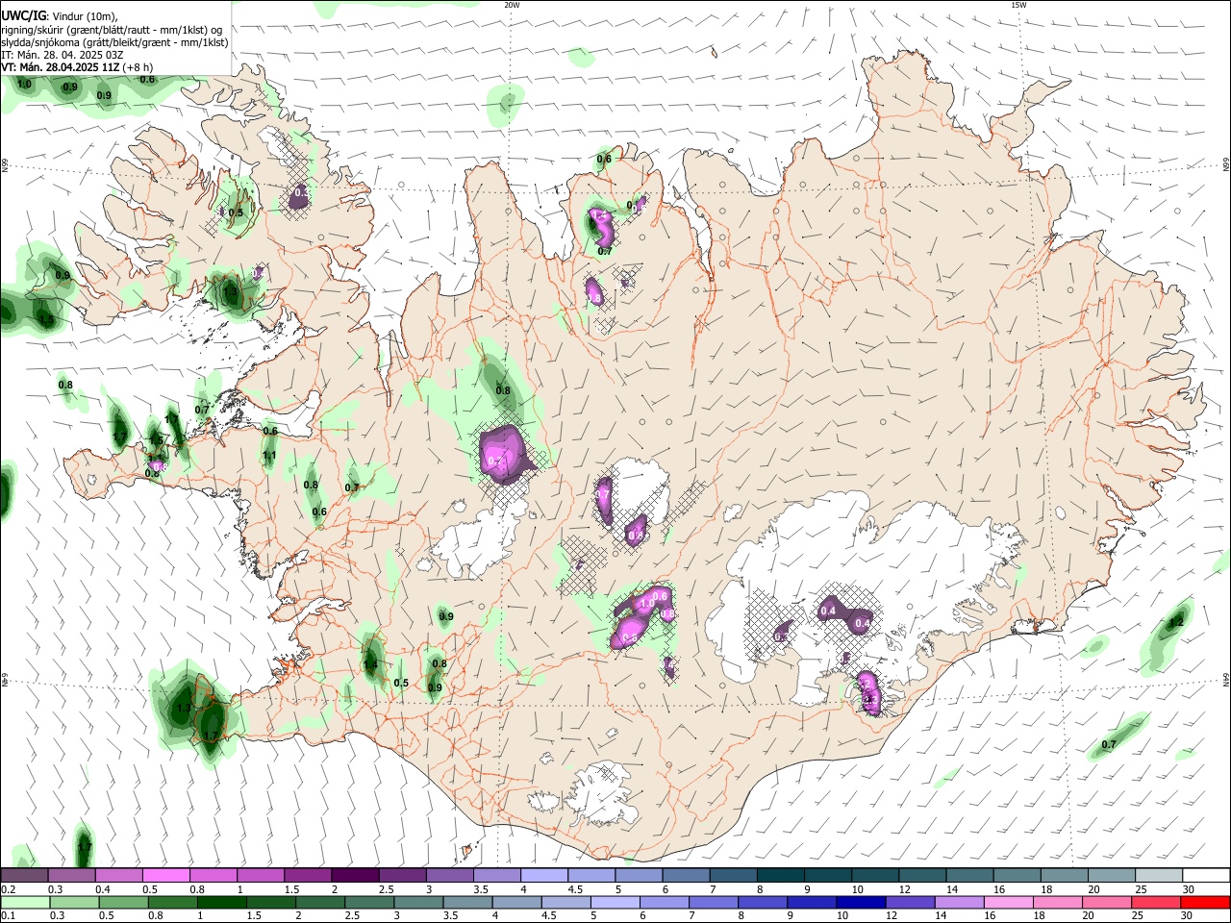This screenshot has height=923, width=1231.
Task: Select the lower legend swatch labeled 20
Action: click(x=1107, y=902)
